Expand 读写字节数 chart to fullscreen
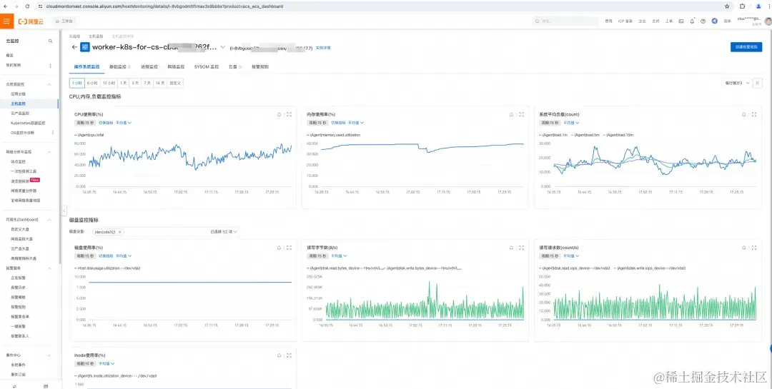The height and width of the screenshot is (389, 772). (521, 248)
